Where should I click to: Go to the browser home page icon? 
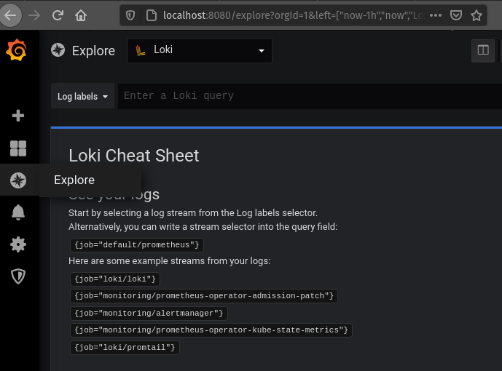click(x=81, y=15)
